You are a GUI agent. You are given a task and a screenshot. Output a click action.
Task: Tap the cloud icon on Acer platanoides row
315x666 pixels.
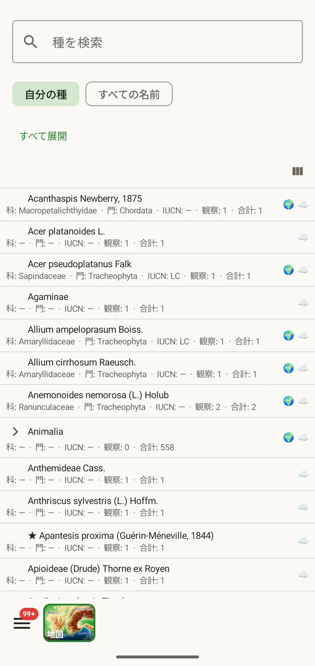[303, 237]
